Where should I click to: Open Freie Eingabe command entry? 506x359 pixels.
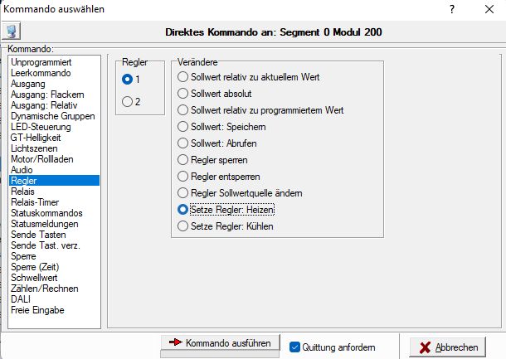click(x=37, y=310)
